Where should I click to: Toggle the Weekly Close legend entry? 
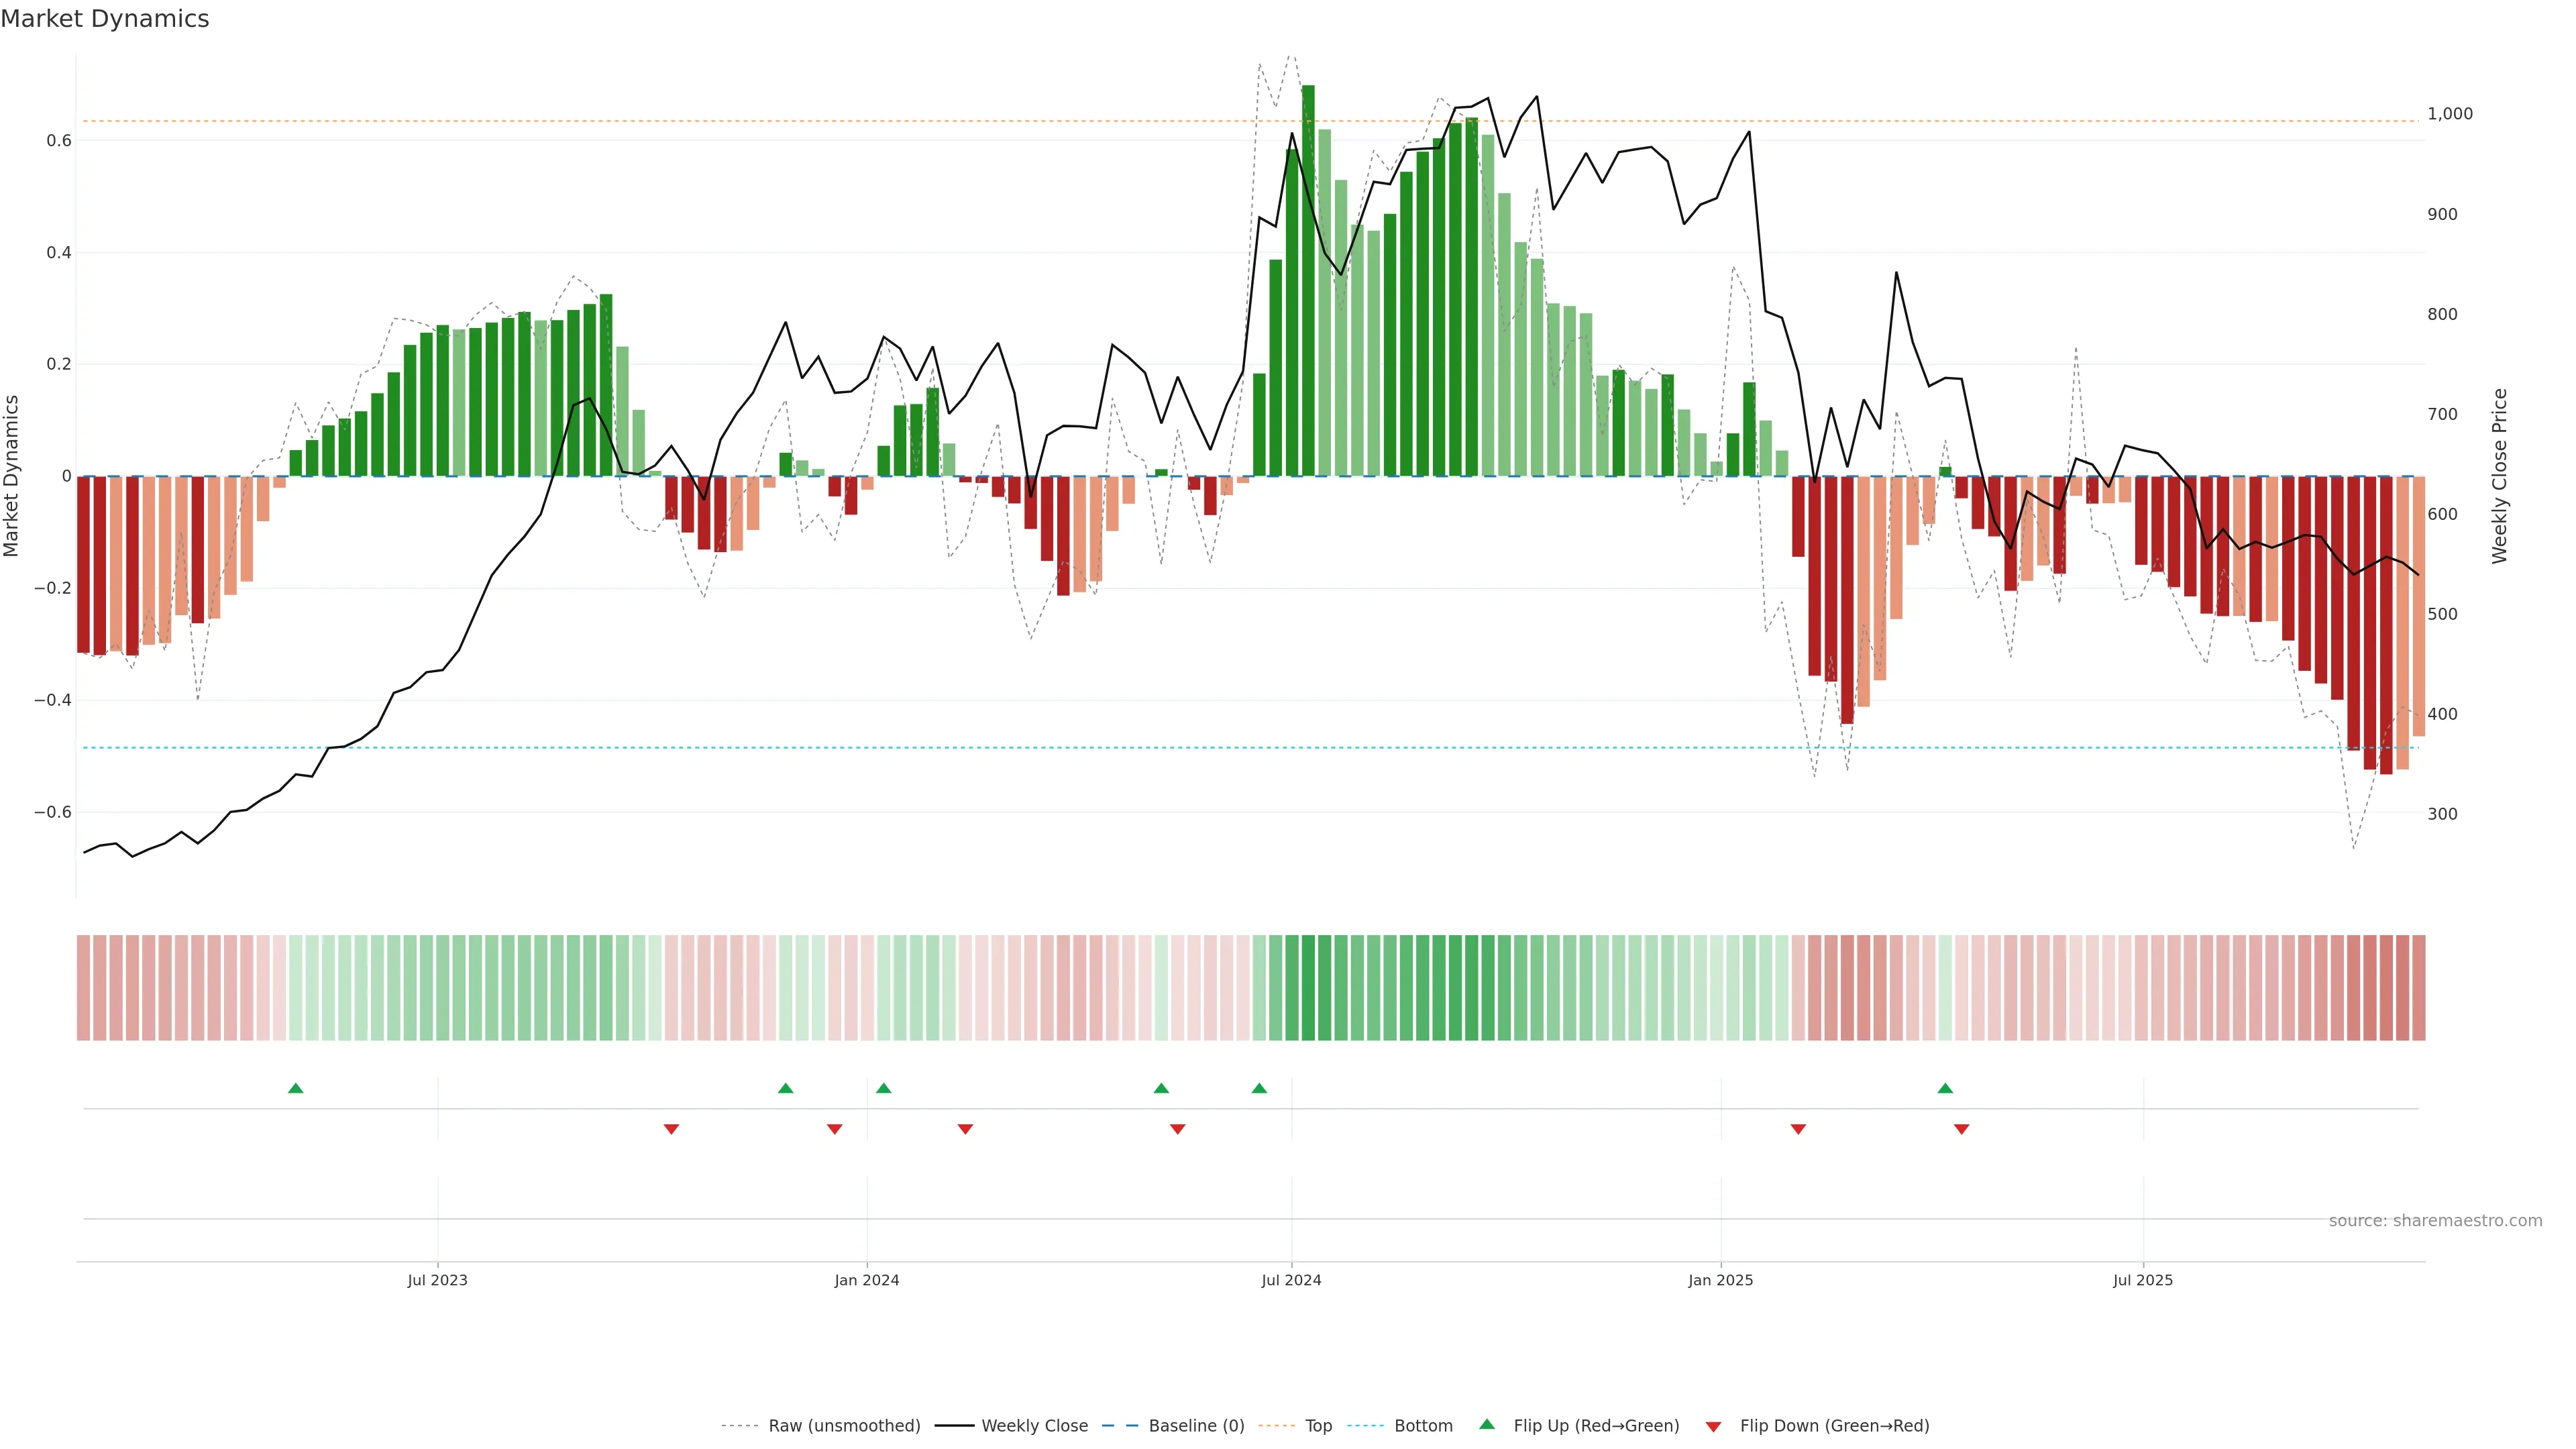tap(1034, 1426)
